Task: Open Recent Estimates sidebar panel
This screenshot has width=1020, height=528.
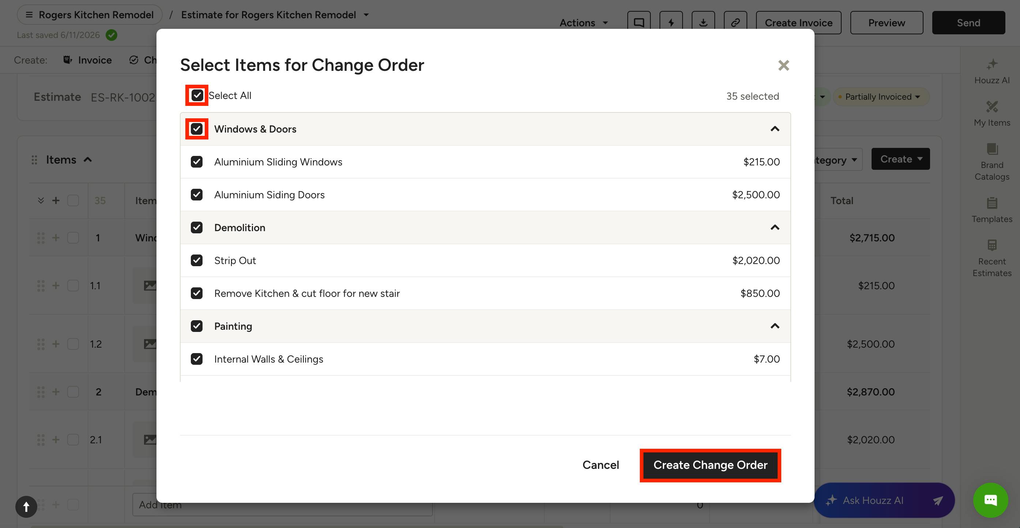Action: pos(991,259)
